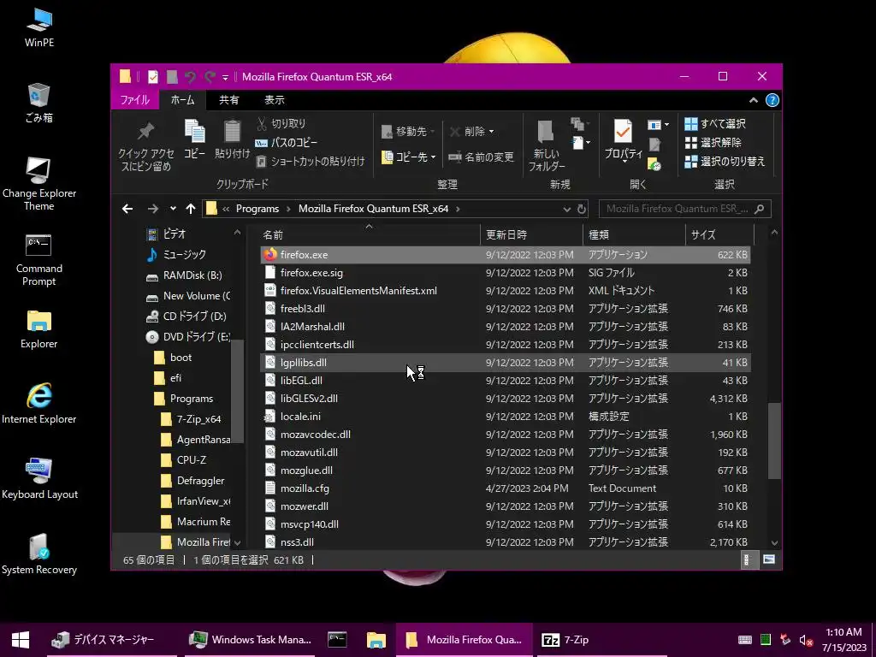Open the Explorer desktop shortcut
This screenshot has width=876, height=657.
click(39, 329)
